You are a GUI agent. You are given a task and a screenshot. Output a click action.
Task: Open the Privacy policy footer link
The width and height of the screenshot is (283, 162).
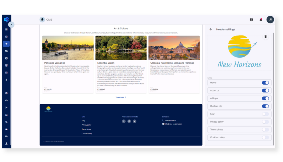86,125
